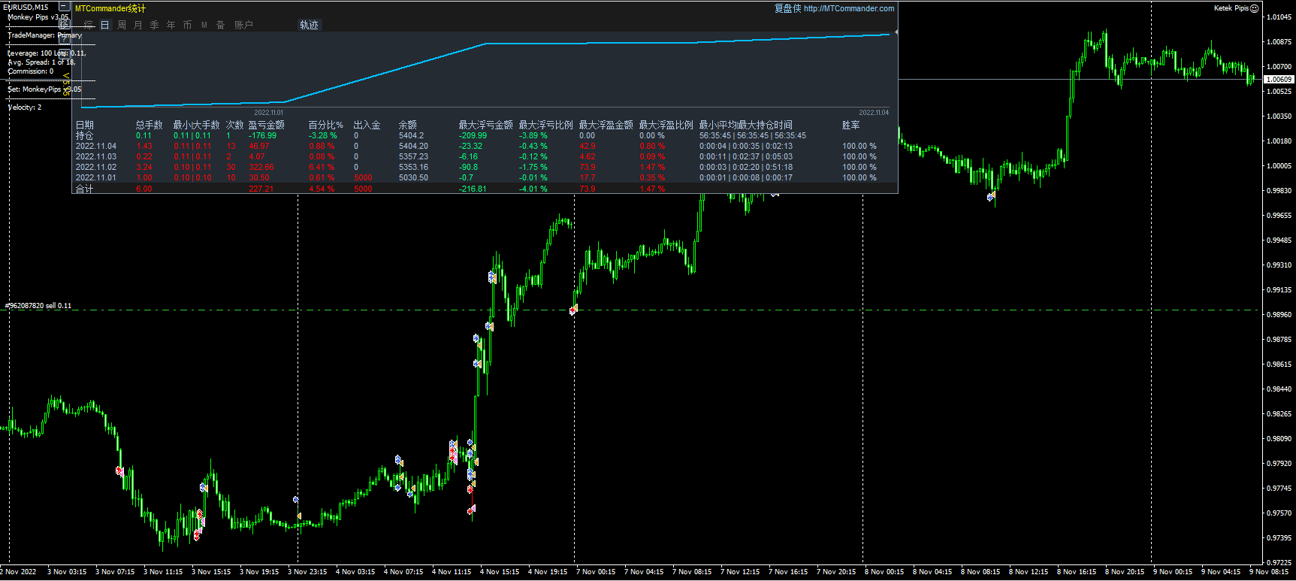The width and height of the screenshot is (1296, 581).
Task: Click the sell 0.11 order line label
Action: [38, 306]
